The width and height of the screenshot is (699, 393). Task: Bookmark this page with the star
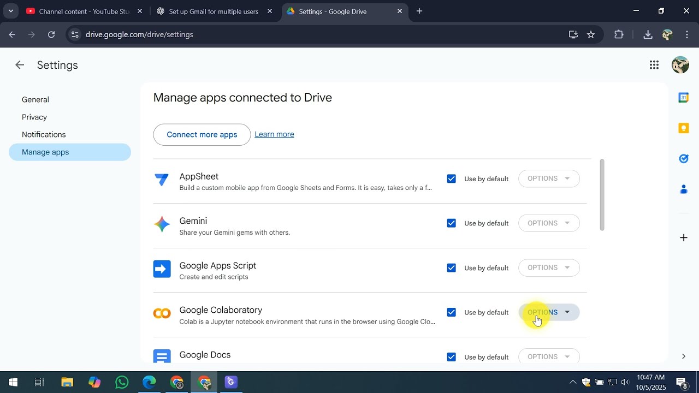point(591,34)
